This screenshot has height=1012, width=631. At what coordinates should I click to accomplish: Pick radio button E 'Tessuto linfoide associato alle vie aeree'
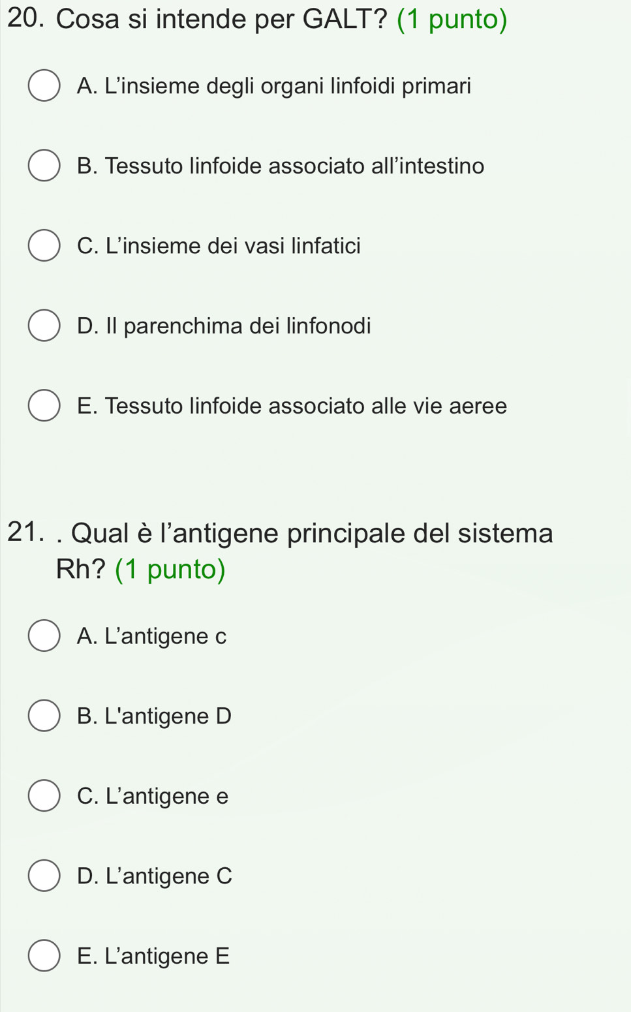(x=44, y=406)
